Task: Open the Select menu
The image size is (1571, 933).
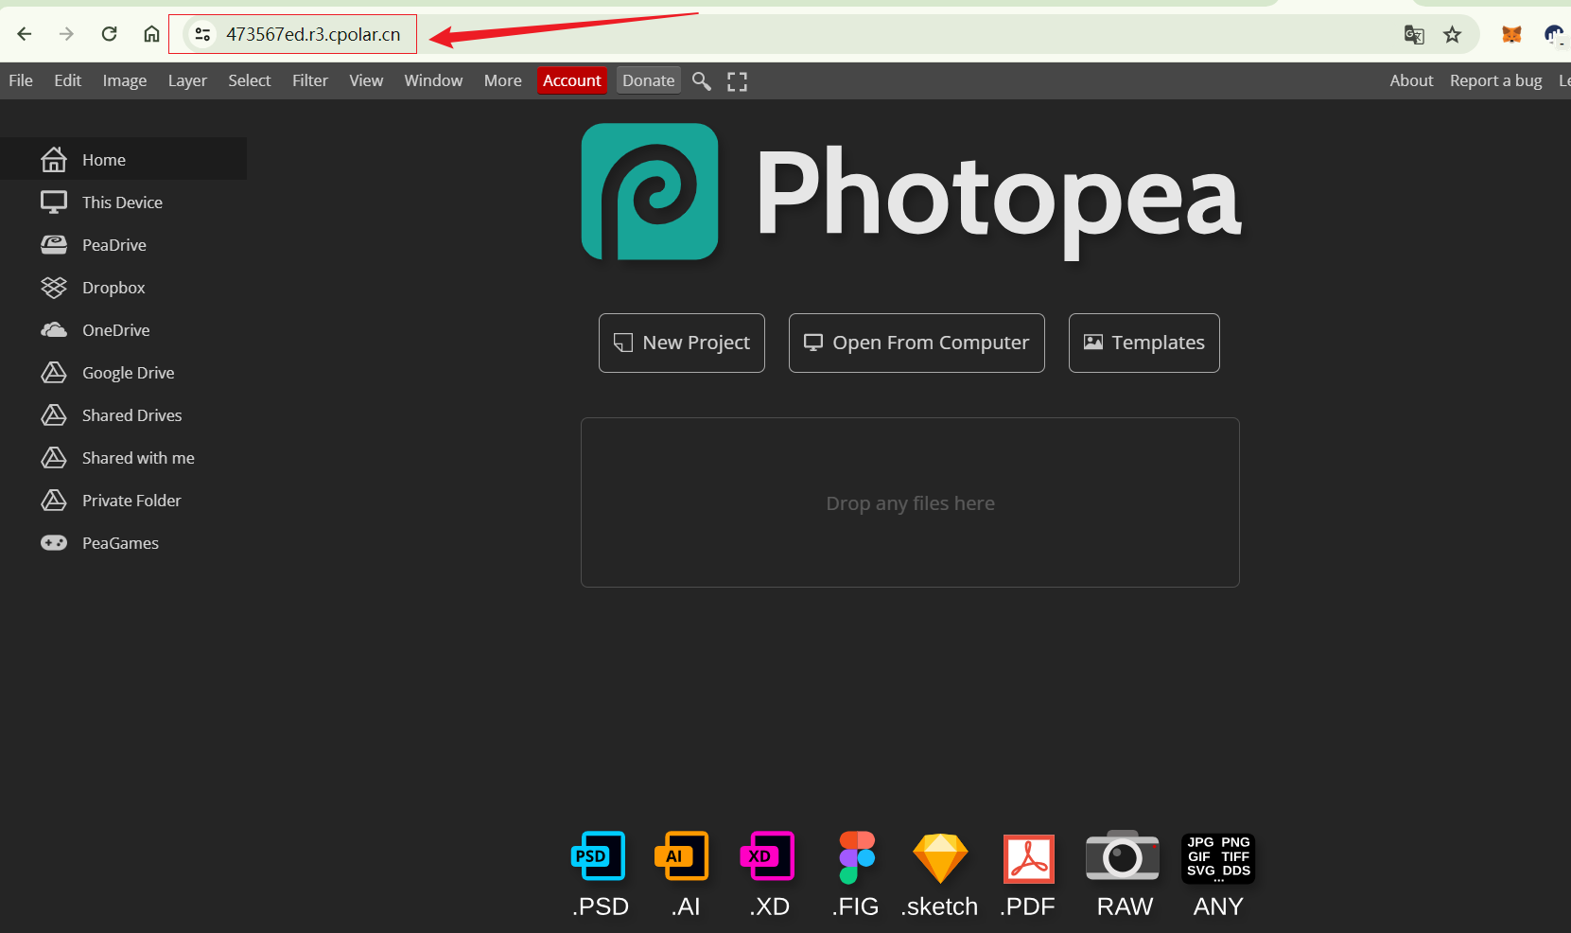Action: pos(250,81)
